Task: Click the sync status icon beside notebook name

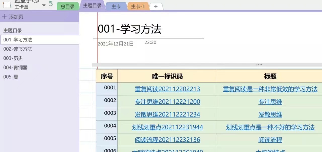Action: (x=35, y=2)
